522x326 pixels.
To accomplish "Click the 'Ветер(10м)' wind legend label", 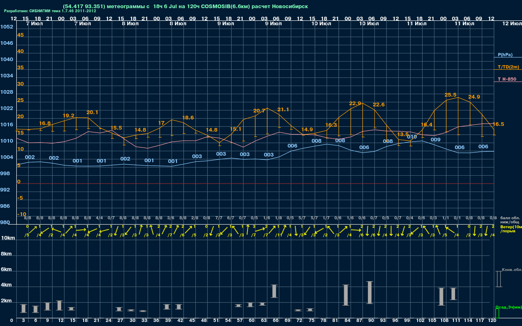I will coord(511,227).
